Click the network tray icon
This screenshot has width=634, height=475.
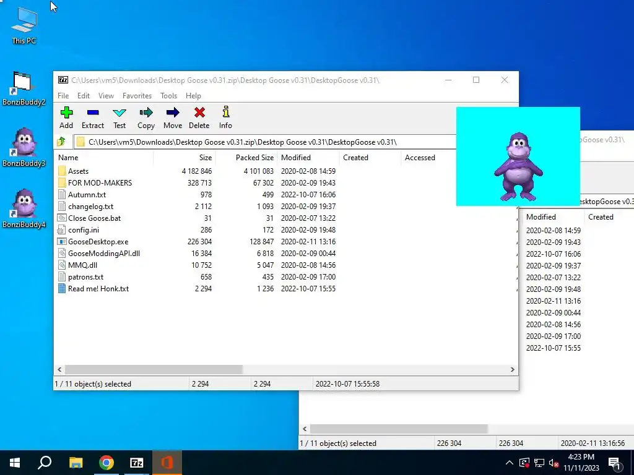(x=539, y=463)
